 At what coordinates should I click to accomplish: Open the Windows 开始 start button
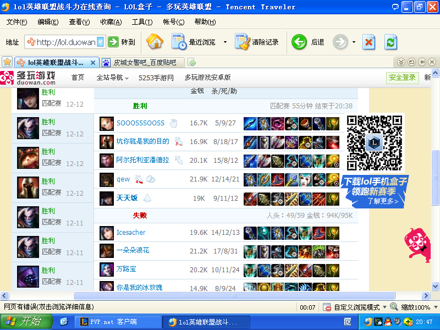click(26, 322)
